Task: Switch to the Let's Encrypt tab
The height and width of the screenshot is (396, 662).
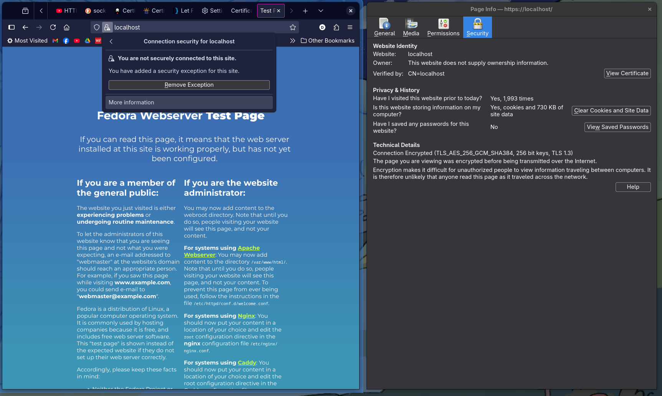Action: [x=184, y=11]
